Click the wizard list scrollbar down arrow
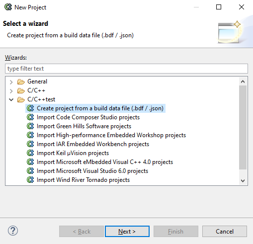Screen dimensions: 253x244 [x=243, y=180]
